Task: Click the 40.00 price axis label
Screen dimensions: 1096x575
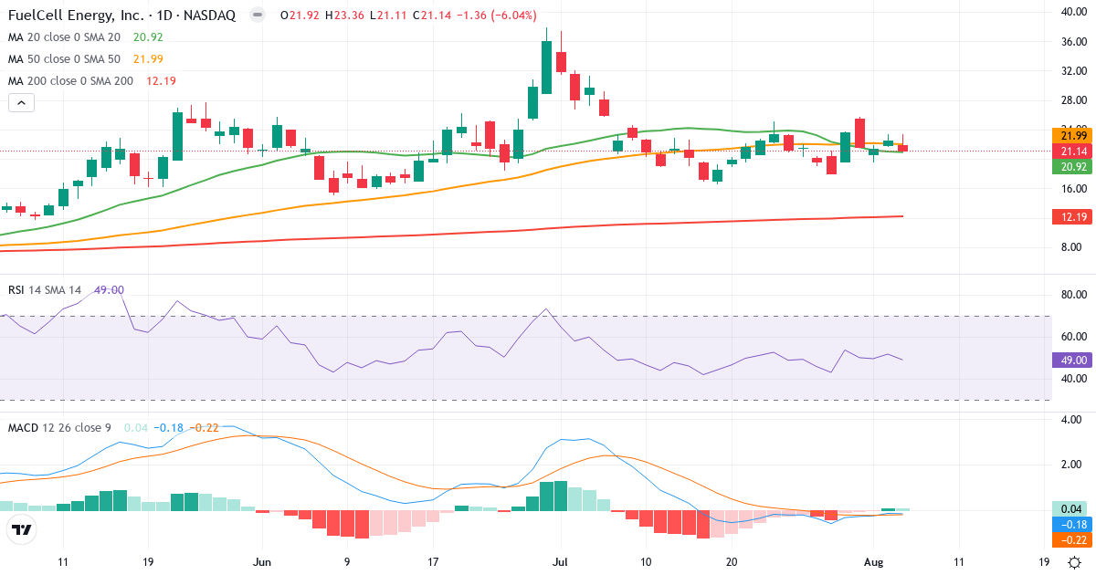Action: (1074, 12)
